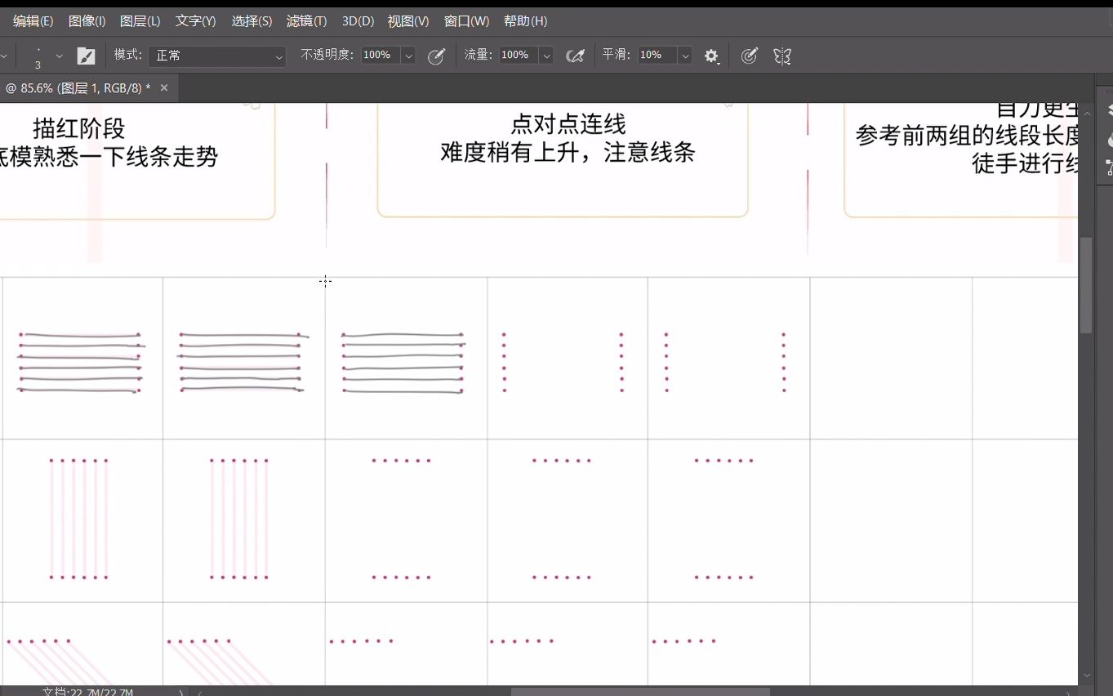
Task: Expand the 不透明度 percentage dropdown
Action: pos(408,56)
